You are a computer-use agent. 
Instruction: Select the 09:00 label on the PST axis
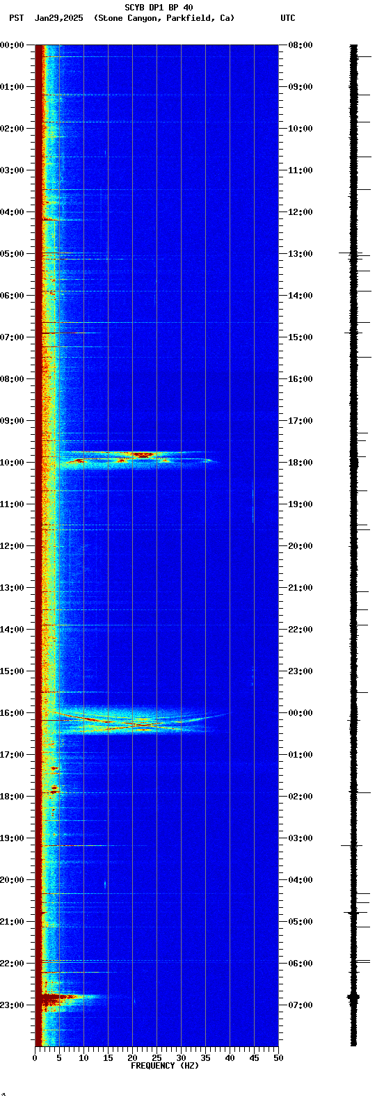coord(12,421)
